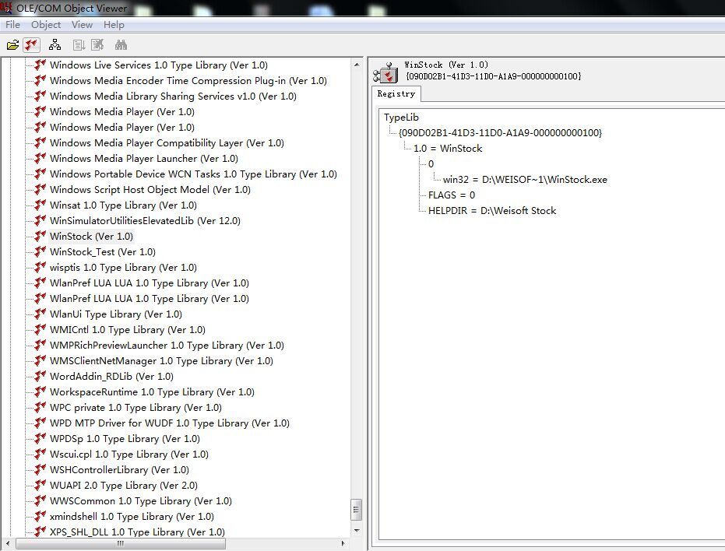The width and height of the screenshot is (725, 551).
Task: Click the vertical scrollbar thumb in tree pane
Action: pos(357,510)
